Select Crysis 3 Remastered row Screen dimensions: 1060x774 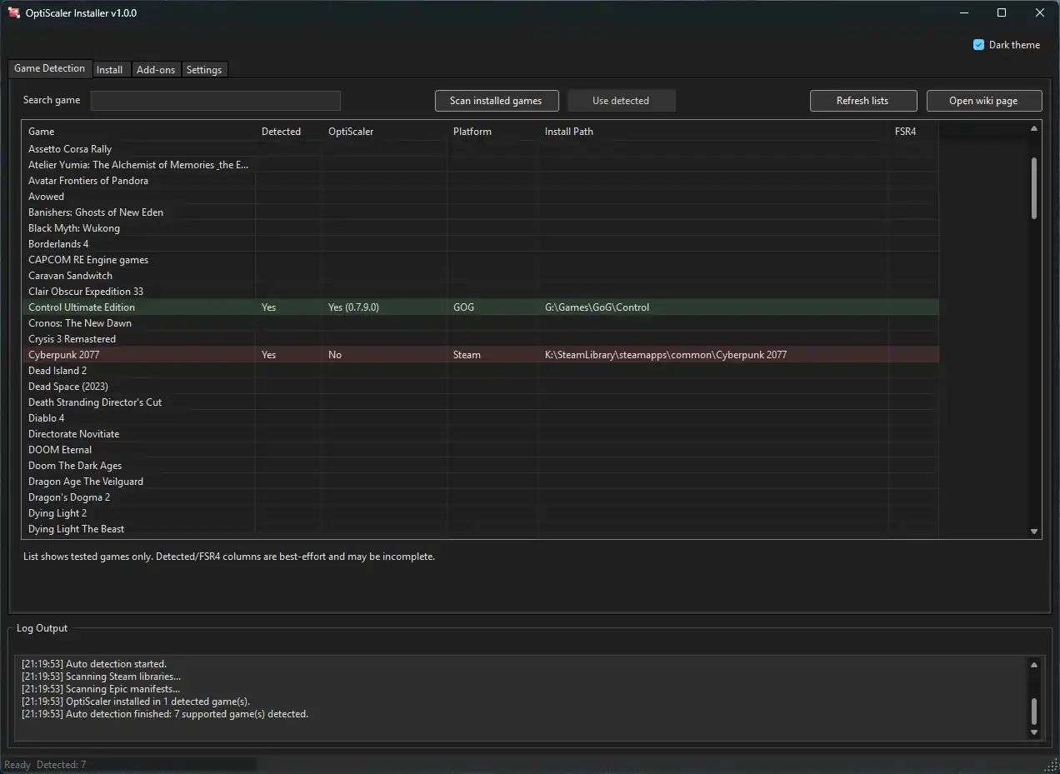click(x=480, y=339)
